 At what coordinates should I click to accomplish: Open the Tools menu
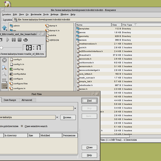click(x=46, y=14)
